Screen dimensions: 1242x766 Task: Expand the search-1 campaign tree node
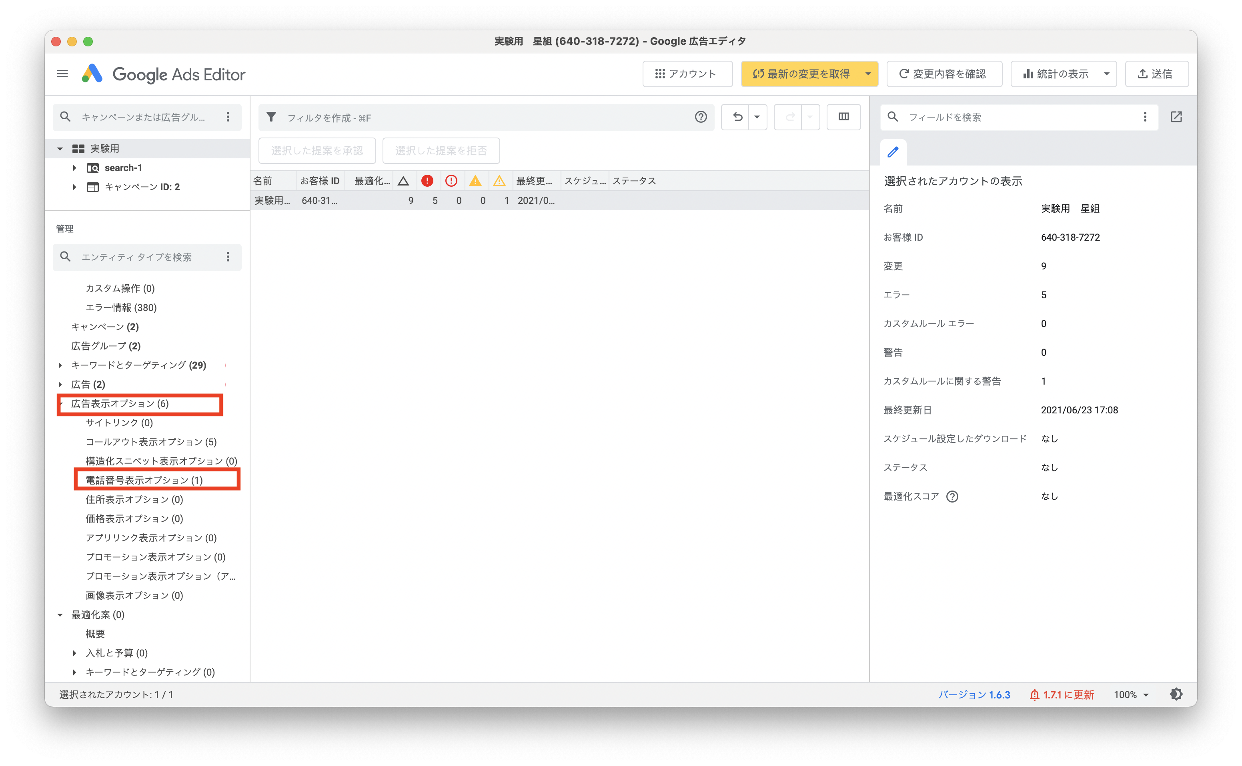click(x=74, y=168)
